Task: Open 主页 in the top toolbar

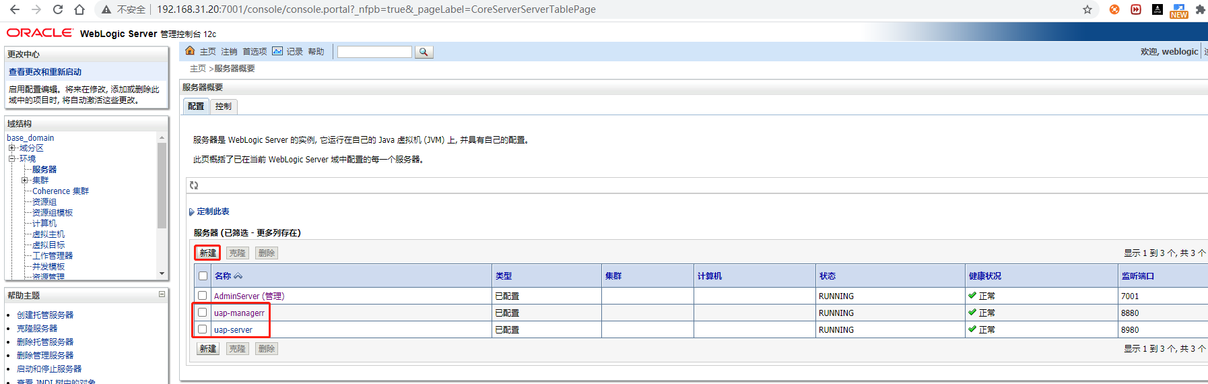Action: [208, 52]
